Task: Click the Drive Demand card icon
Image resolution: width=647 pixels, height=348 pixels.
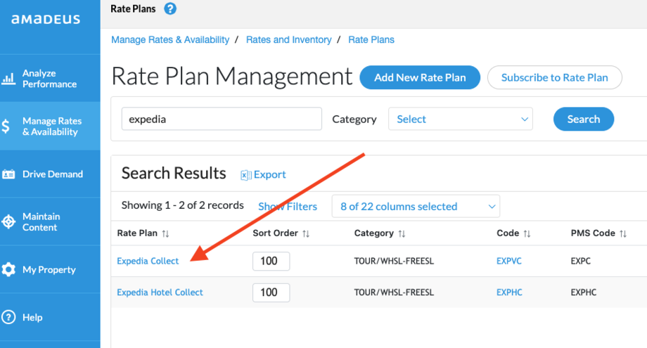Action: tap(8, 174)
